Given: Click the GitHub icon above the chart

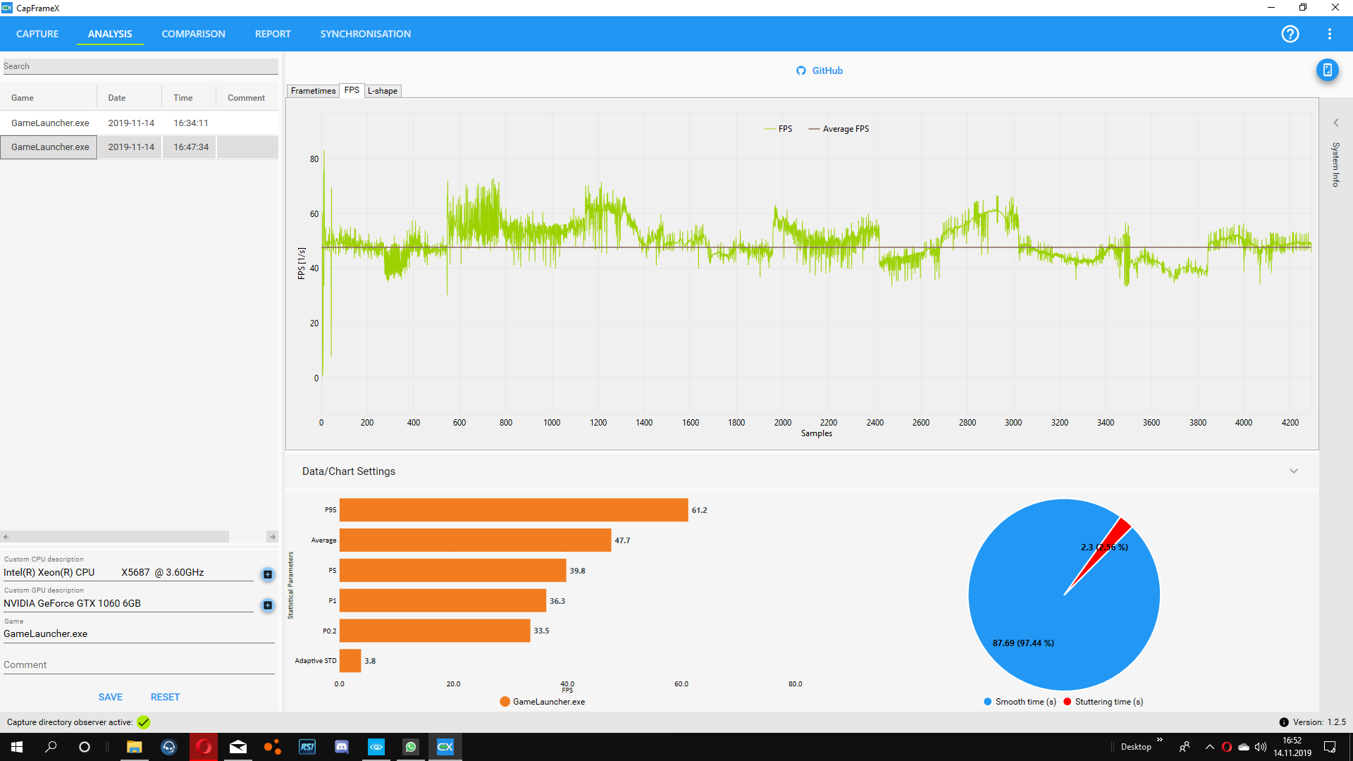Looking at the screenshot, I should point(801,70).
